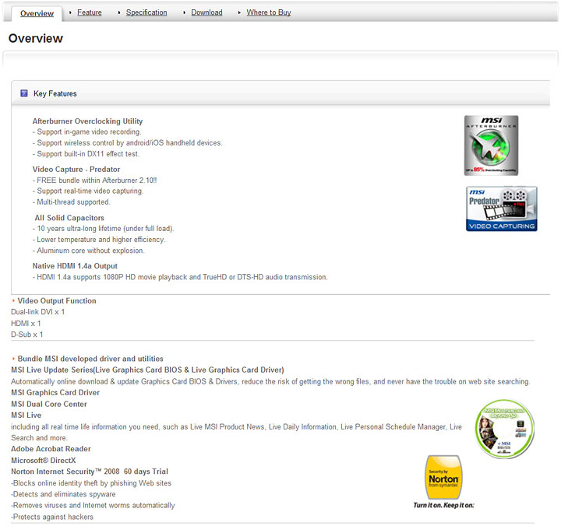Click "Microsoft® DirectX" text
The image size is (561, 526).
click(x=44, y=461)
